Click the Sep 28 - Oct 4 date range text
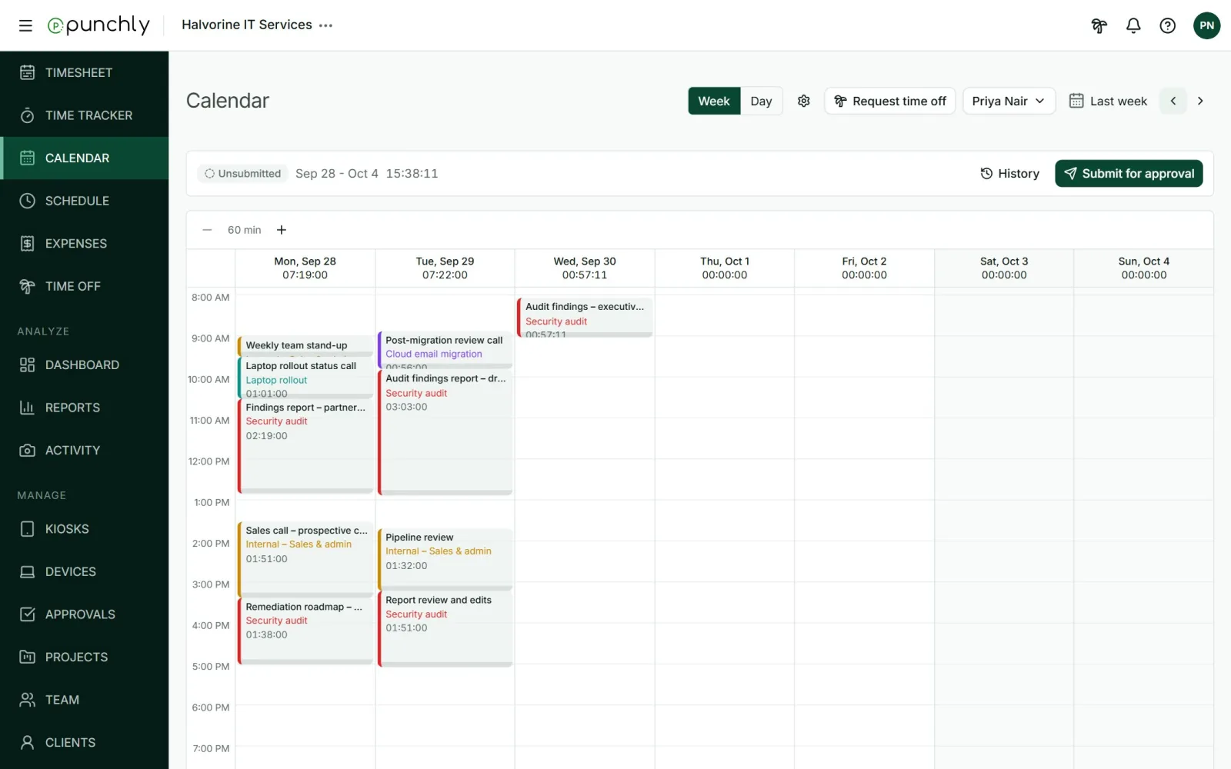Image resolution: width=1231 pixels, height=769 pixels. click(337, 174)
